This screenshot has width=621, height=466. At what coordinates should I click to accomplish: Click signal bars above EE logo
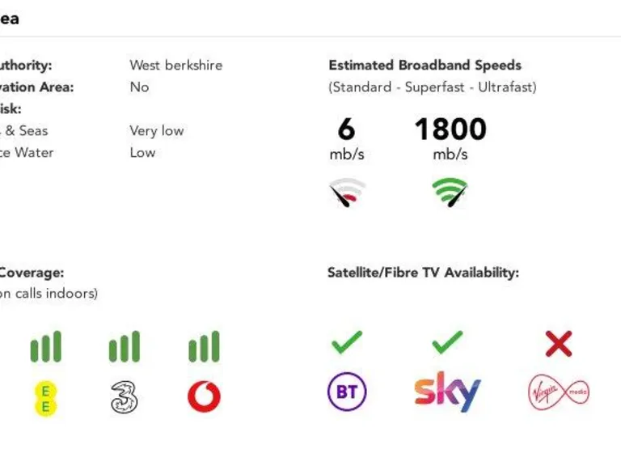pos(46,346)
